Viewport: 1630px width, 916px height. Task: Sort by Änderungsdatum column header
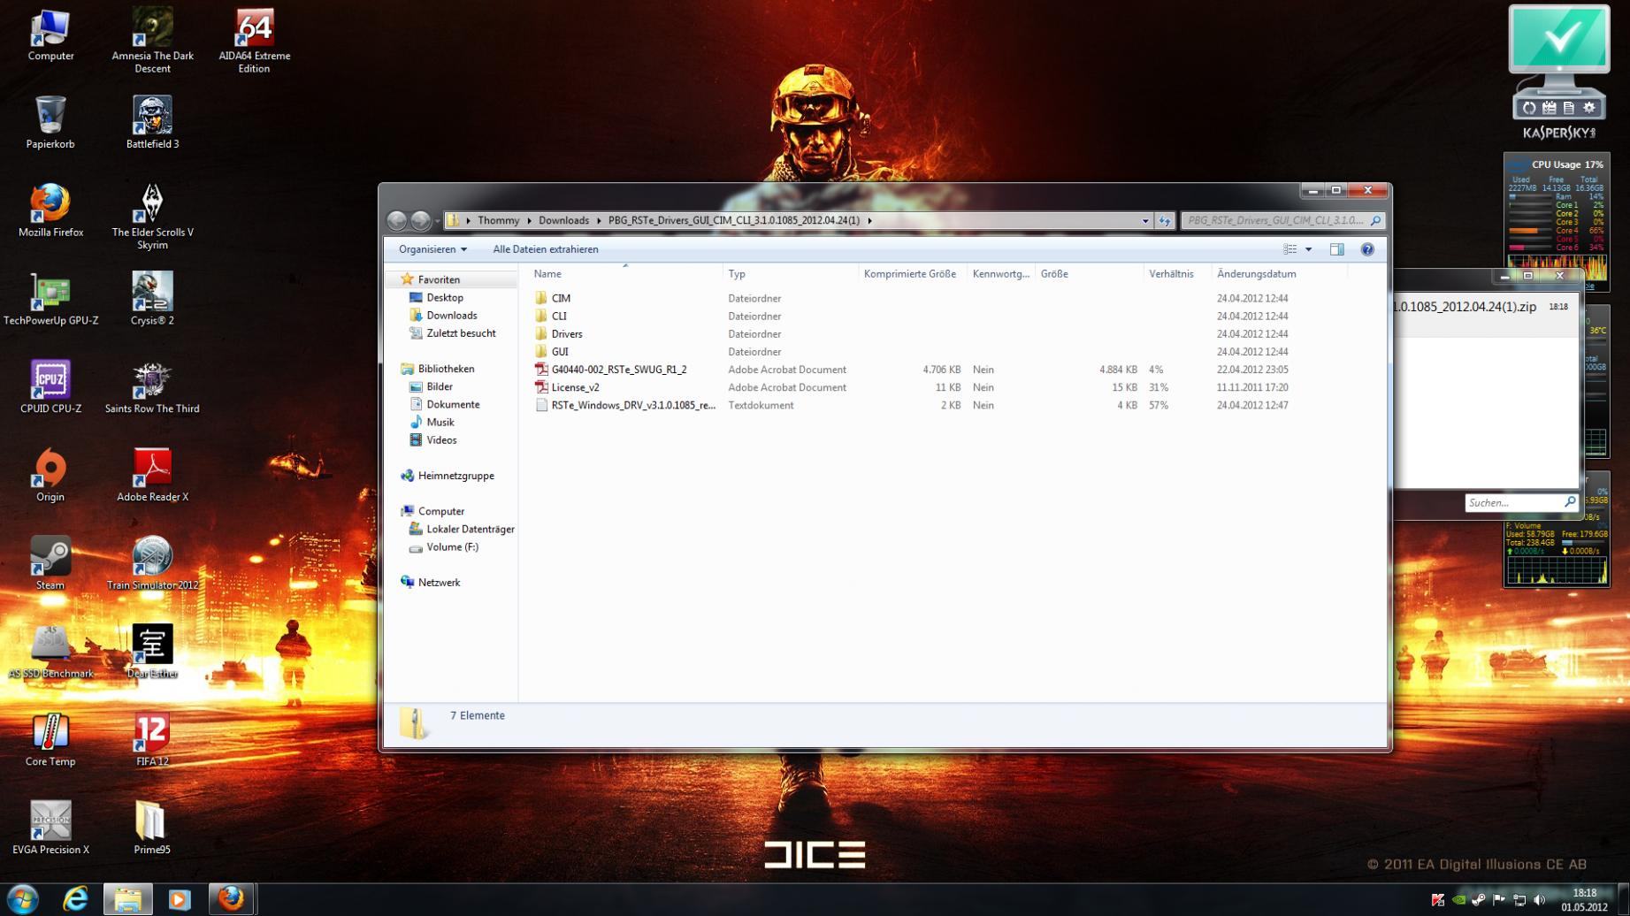(x=1279, y=274)
